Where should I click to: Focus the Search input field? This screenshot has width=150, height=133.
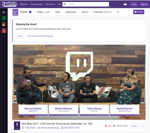pos(86,4)
